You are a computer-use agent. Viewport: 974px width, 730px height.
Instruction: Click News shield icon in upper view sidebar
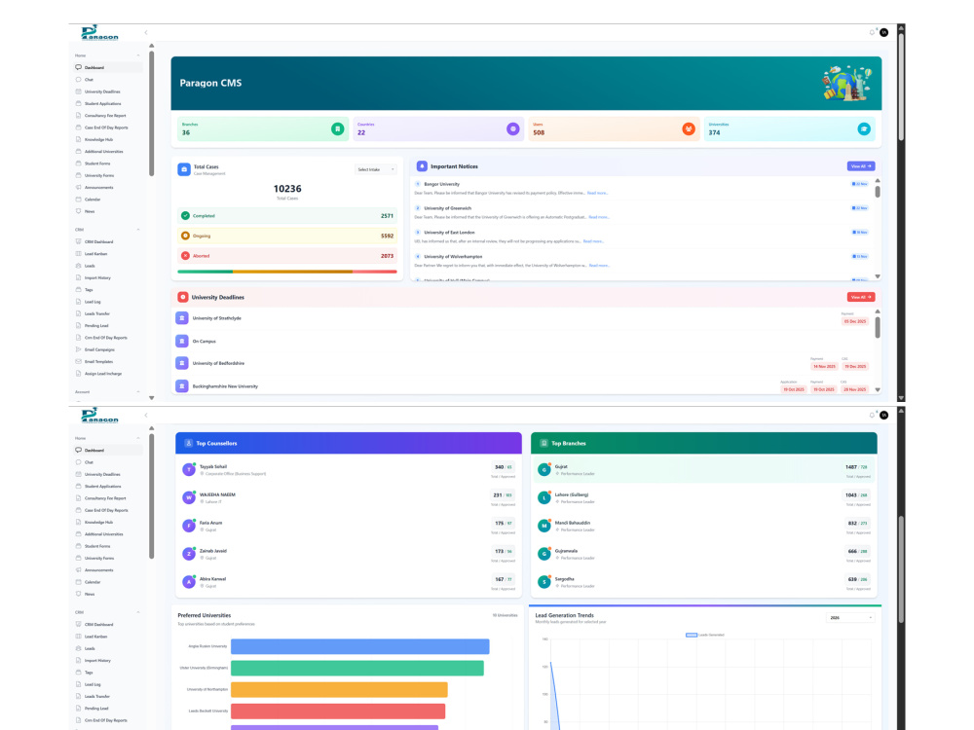coord(78,211)
